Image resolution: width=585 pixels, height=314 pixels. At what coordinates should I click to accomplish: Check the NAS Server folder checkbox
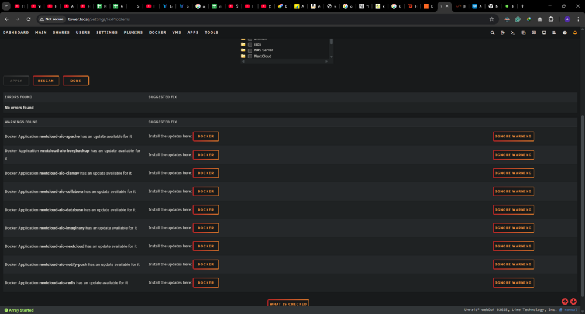(250, 50)
